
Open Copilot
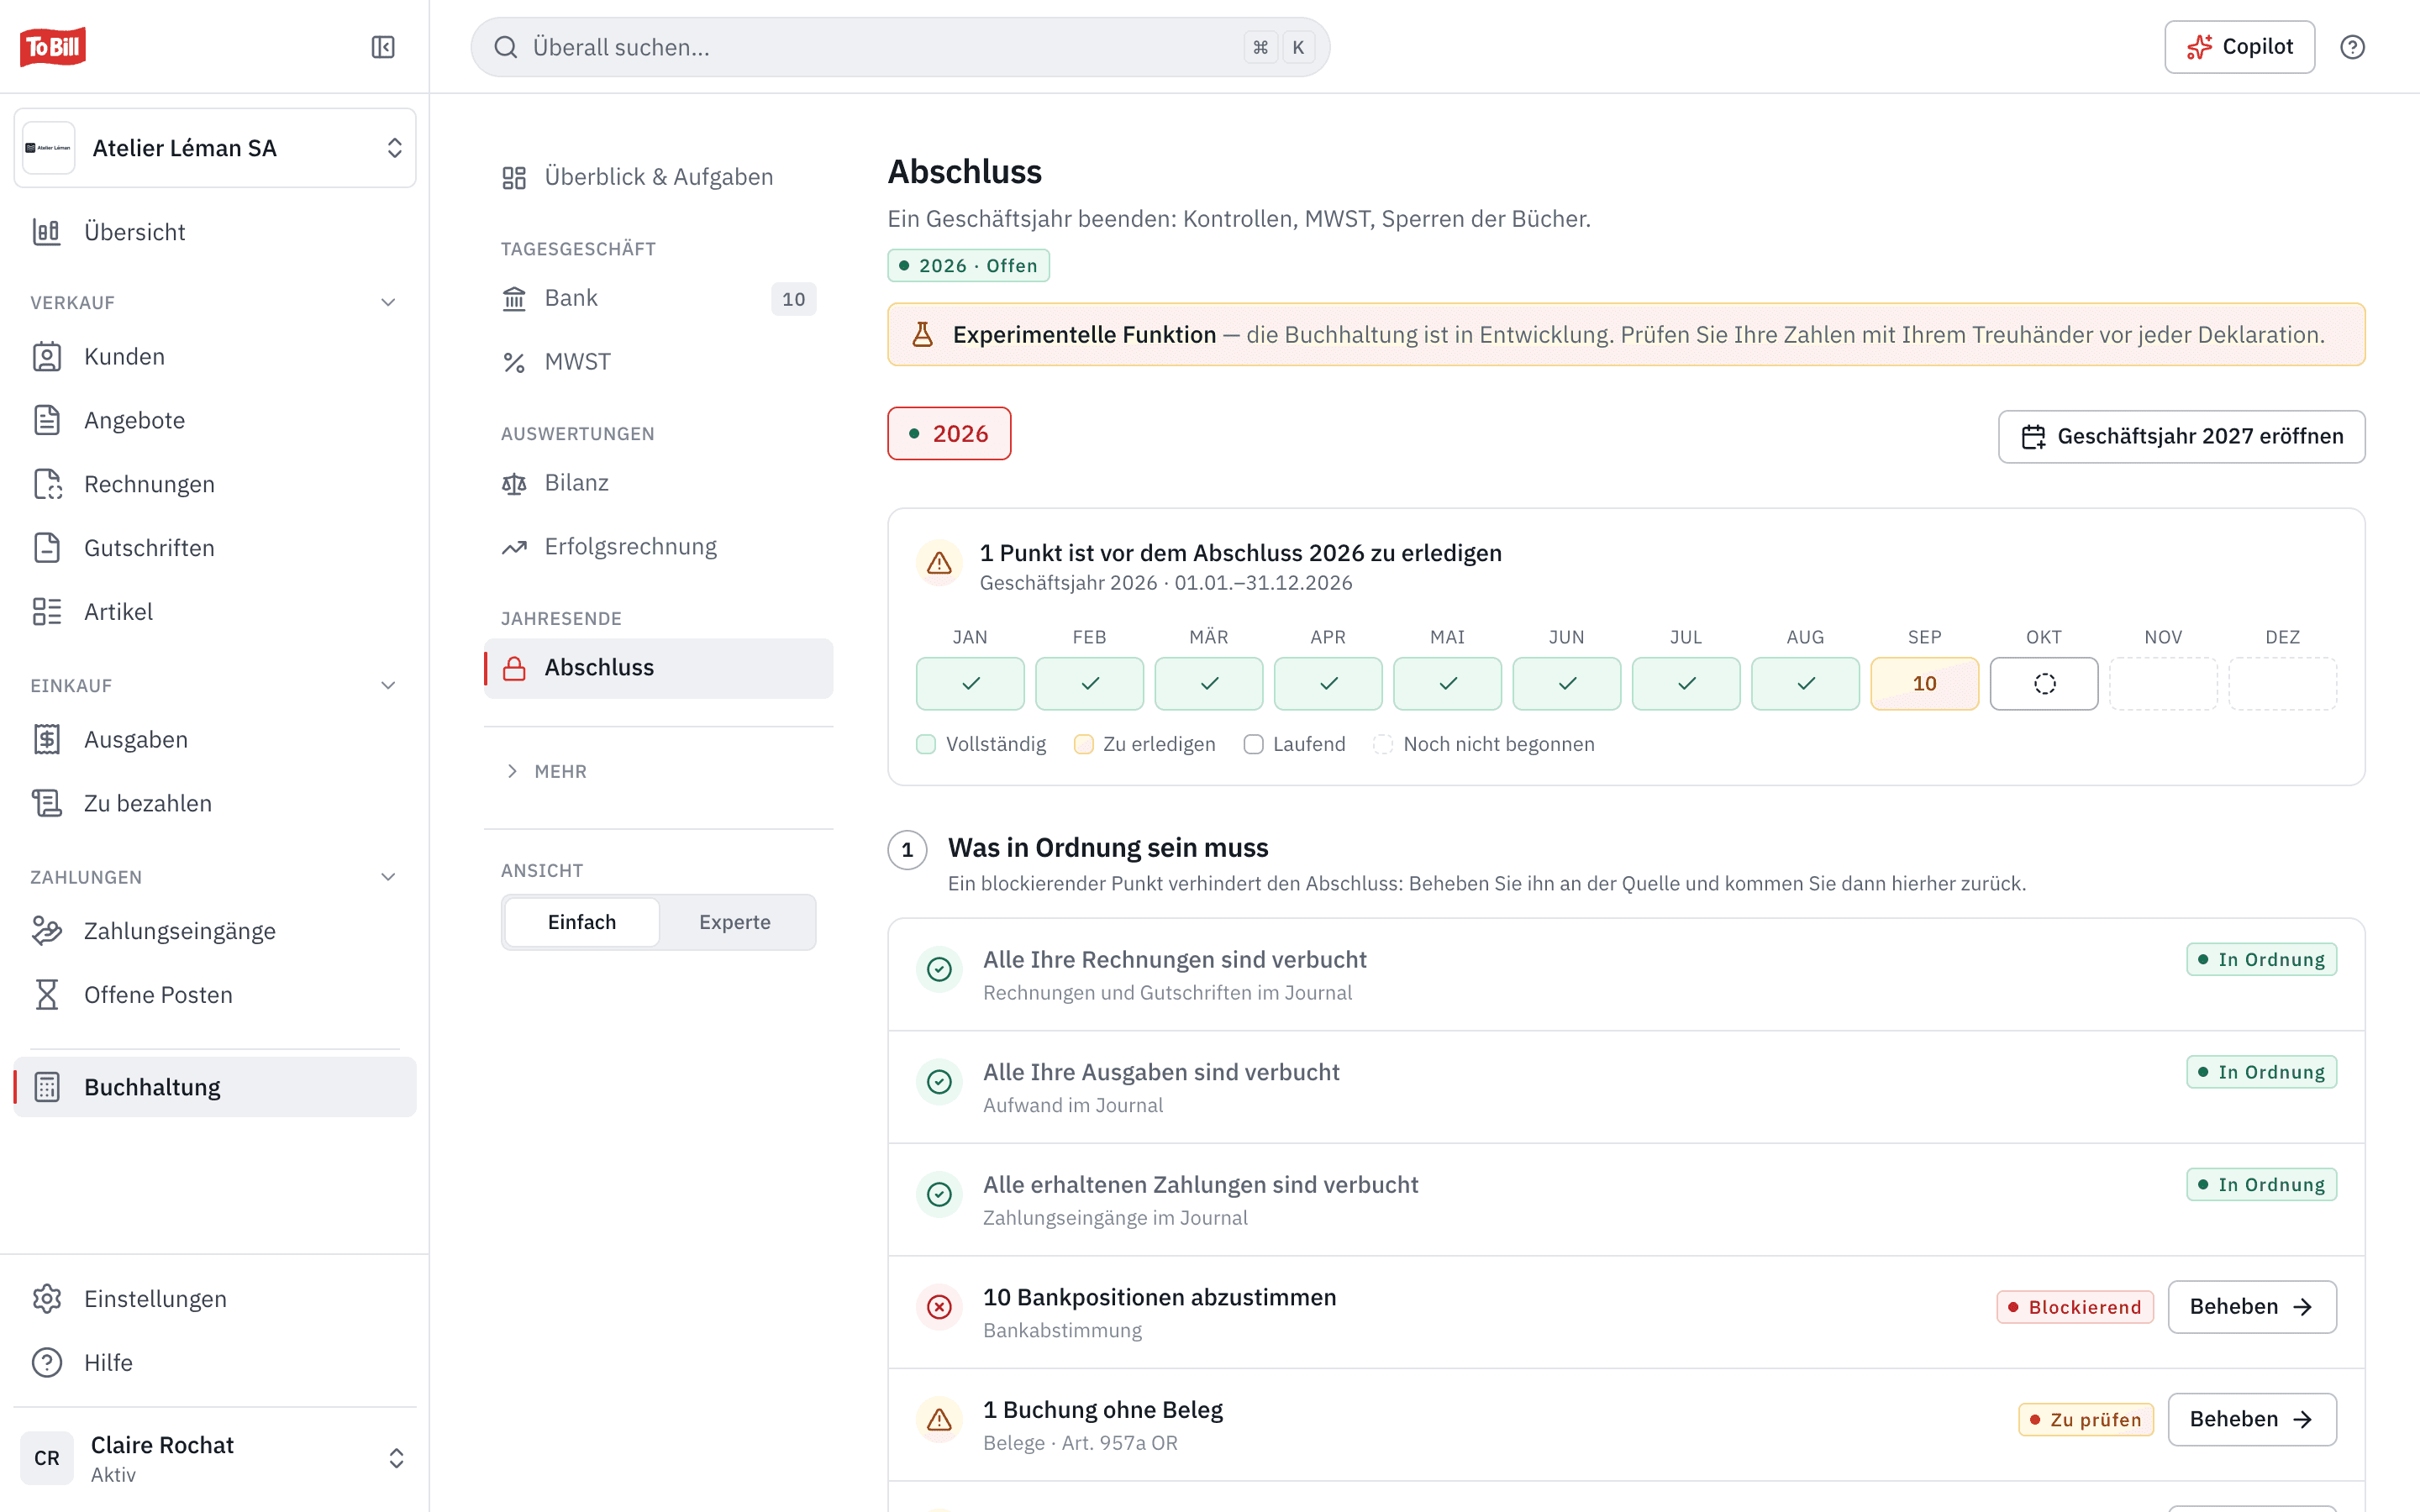pyautogui.click(x=2239, y=47)
